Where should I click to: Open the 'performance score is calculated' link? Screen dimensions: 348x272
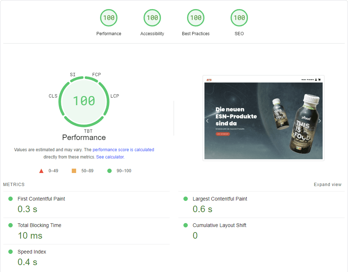(123, 150)
